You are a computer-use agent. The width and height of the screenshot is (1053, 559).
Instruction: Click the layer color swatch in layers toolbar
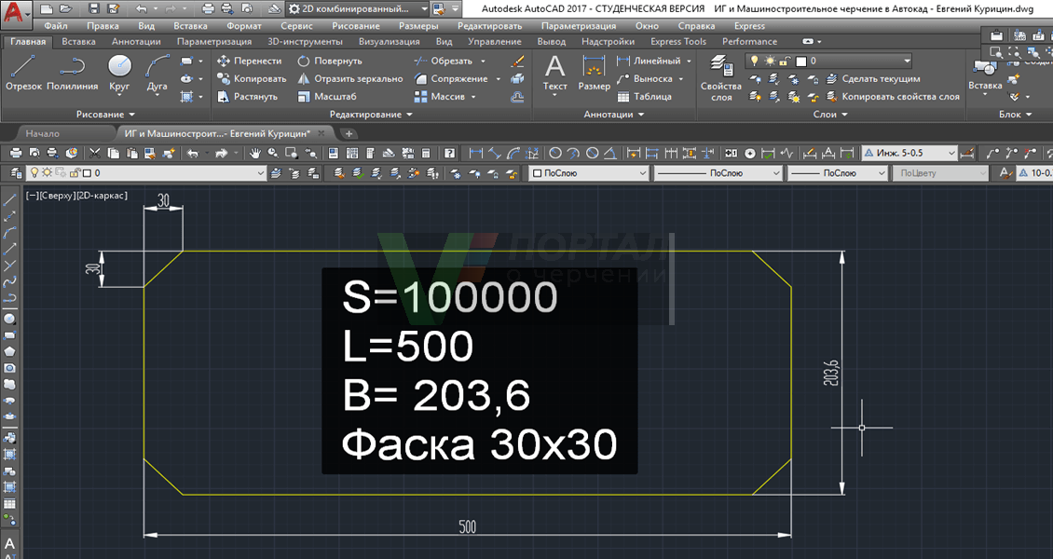pyautogui.click(x=88, y=172)
